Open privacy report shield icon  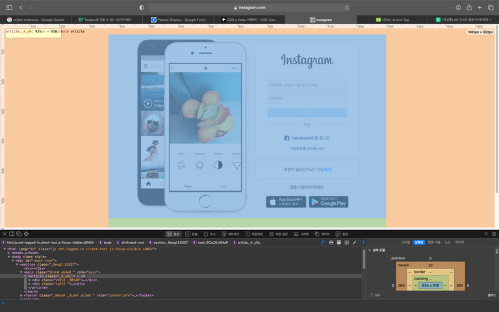pyautogui.click(x=142, y=7)
